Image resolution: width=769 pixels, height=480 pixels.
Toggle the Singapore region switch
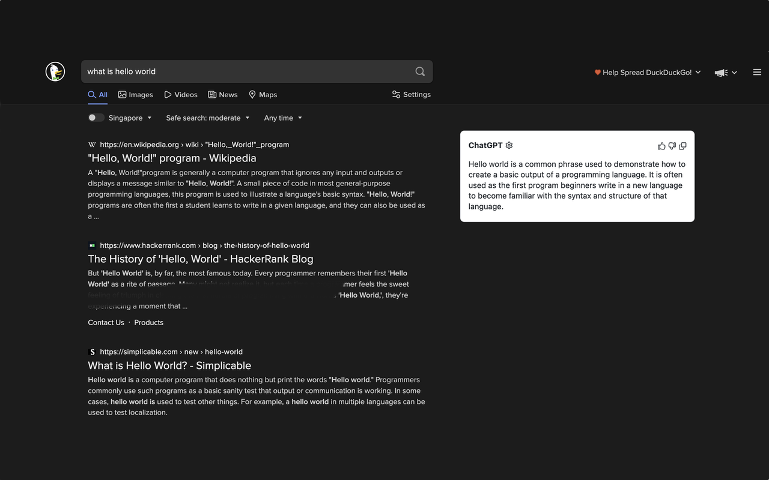click(96, 118)
